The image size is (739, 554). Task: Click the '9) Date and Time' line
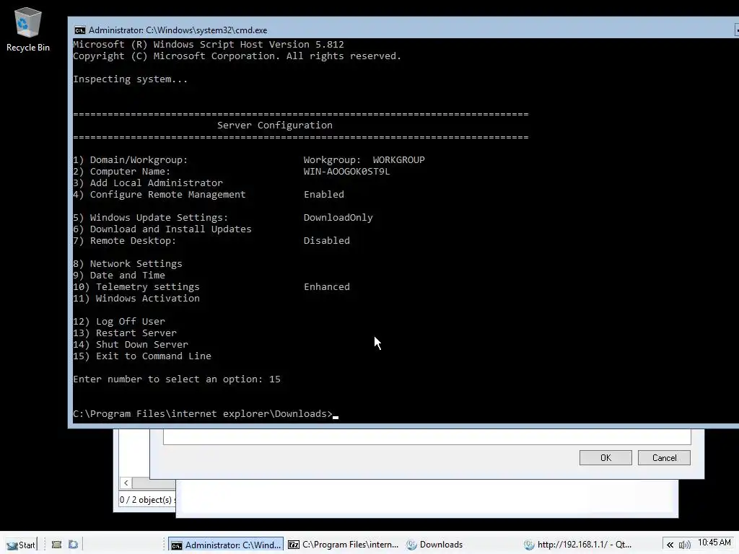click(x=119, y=276)
